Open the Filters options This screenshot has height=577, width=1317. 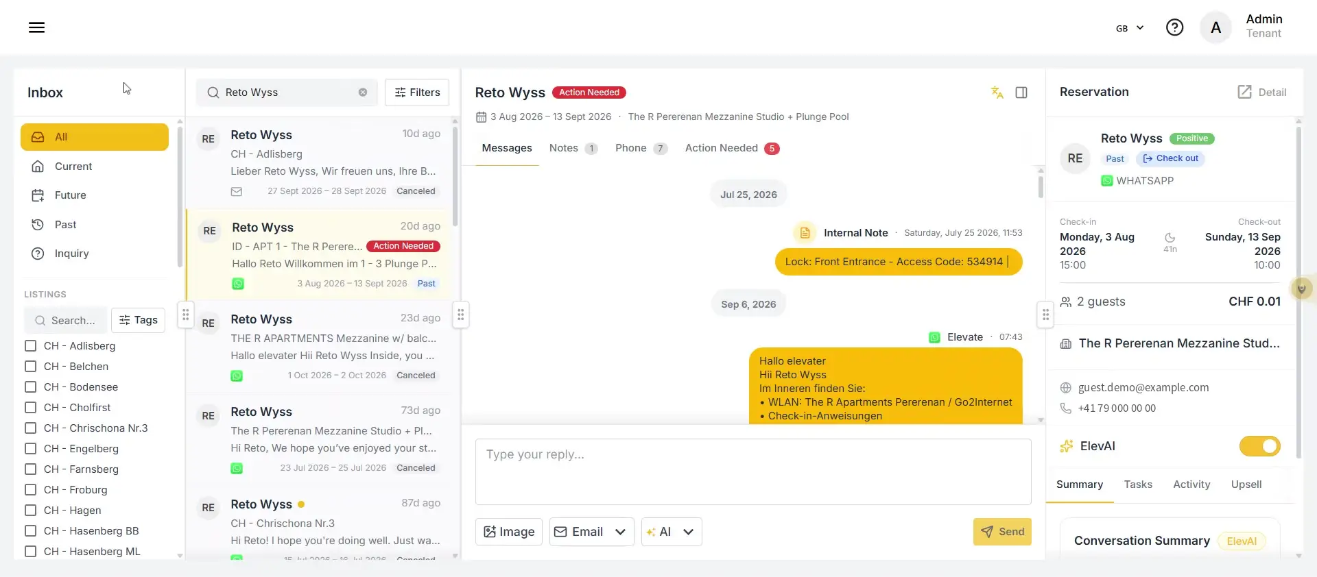417,93
